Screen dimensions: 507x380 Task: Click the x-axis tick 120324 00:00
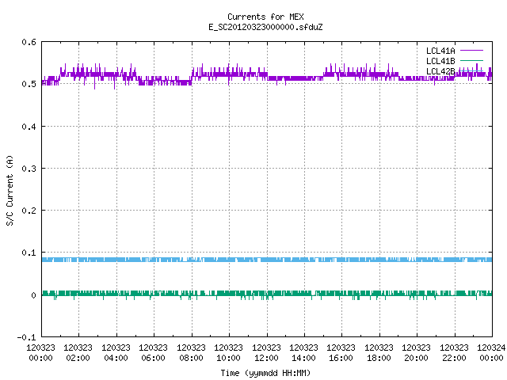coord(491,352)
